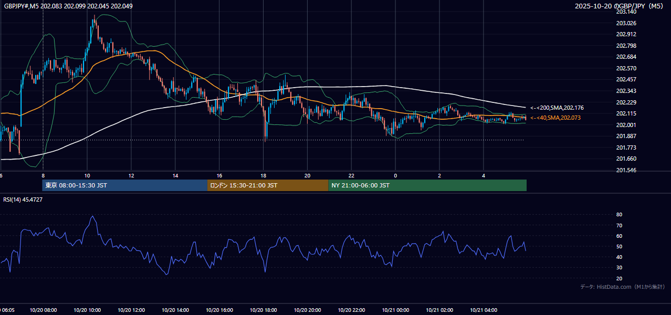Click hour label 16 under the price chart
The image size is (671, 315).
click(x=219, y=176)
